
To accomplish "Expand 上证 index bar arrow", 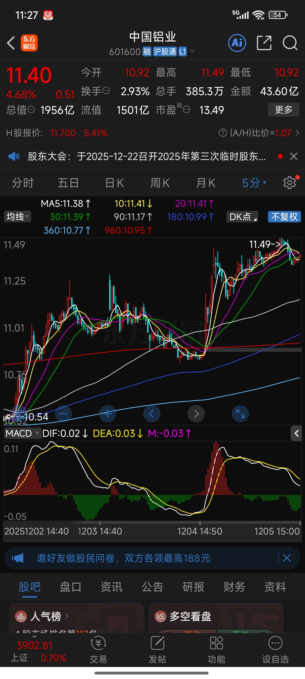I will tap(34, 636).
